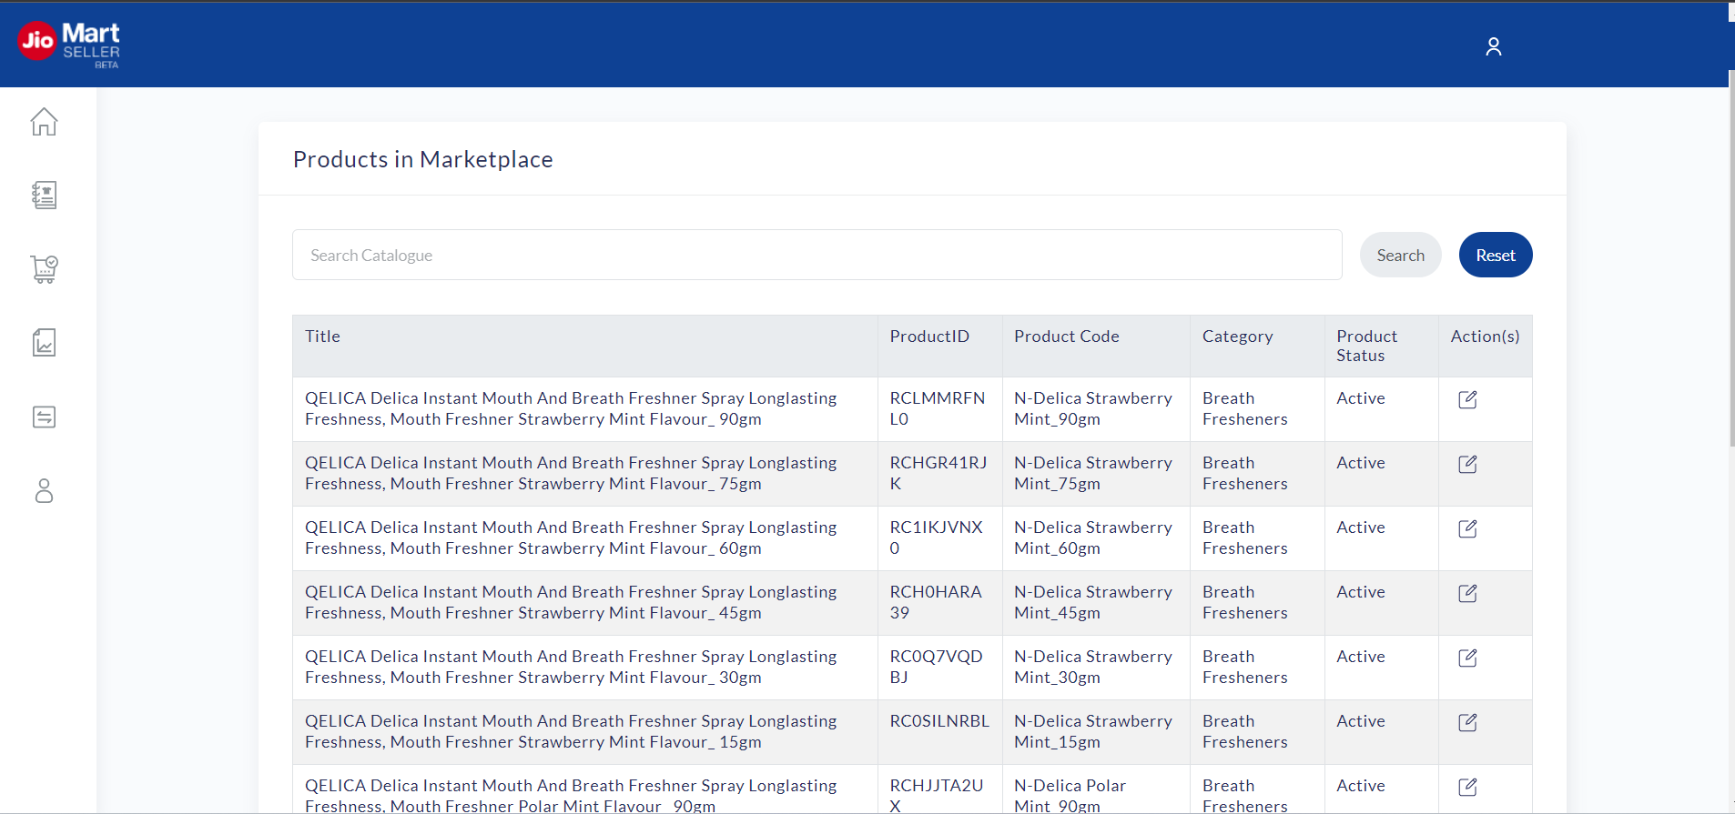Viewport: 1735px width, 814px height.
Task: Click the Title column header
Action: tap(322, 337)
